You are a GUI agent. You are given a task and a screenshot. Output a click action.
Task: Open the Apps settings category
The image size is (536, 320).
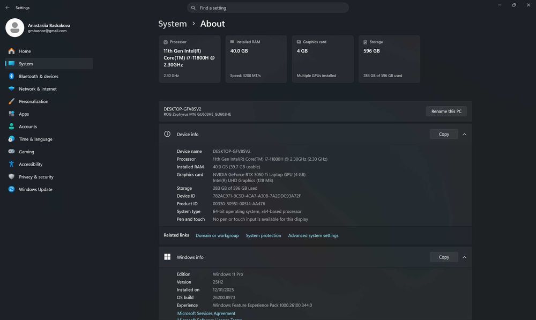[49, 114]
